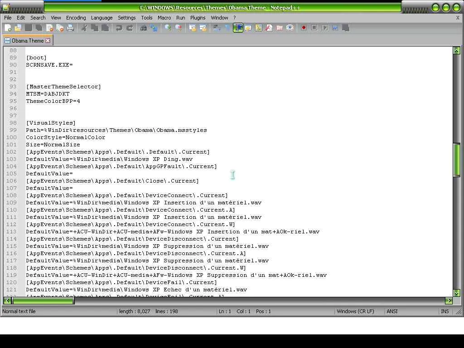Click the green vertical scrollbar thumb
Image resolution: width=464 pixels, height=348 pixels.
pos(456,160)
